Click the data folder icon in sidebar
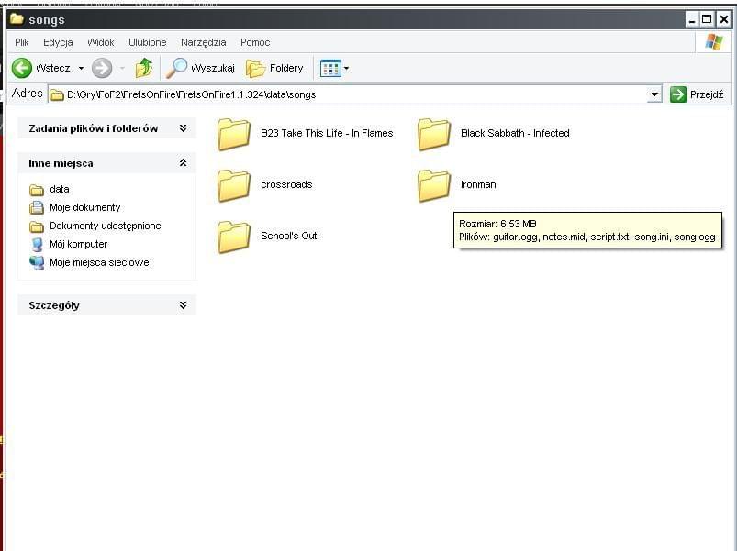Viewport: 737px width, 551px height. click(37, 190)
